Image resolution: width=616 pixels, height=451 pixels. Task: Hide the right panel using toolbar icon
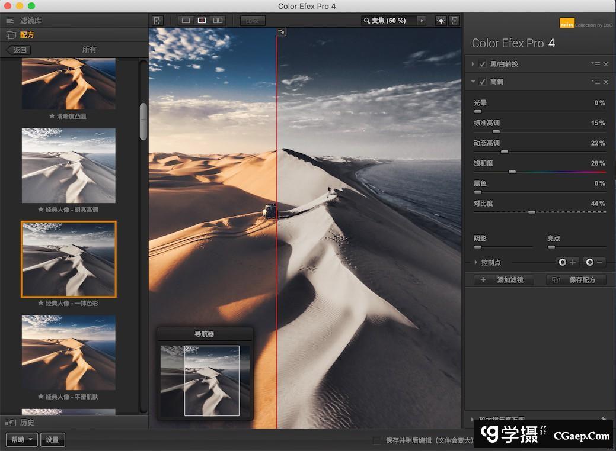coord(454,21)
